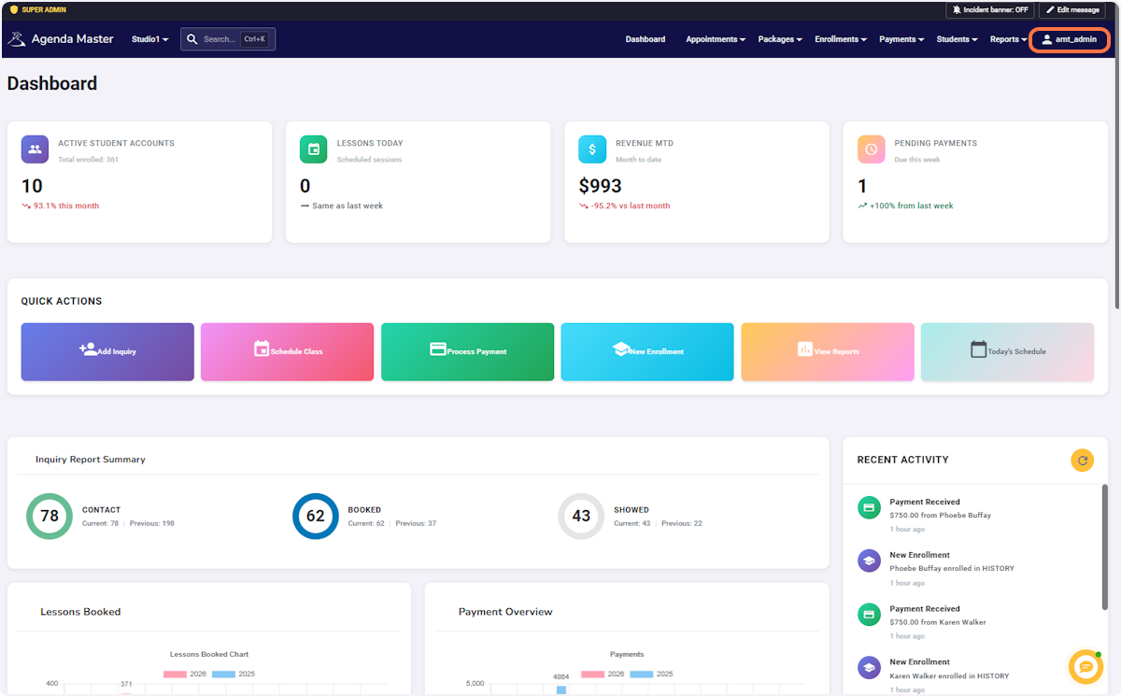Click the Edit message button
The height and width of the screenshot is (696, 1121).
point(1072,9)
